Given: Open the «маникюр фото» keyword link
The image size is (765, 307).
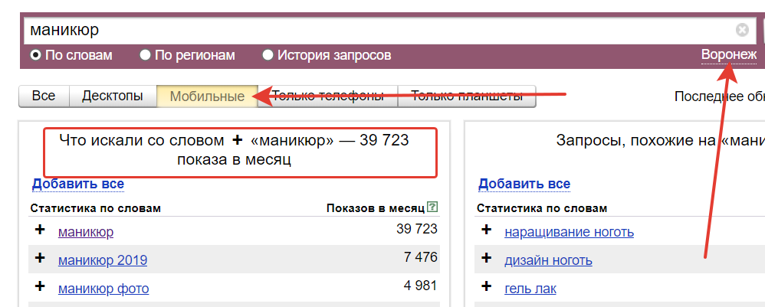Looking at the screenshot, I should [x=103, y=289].
